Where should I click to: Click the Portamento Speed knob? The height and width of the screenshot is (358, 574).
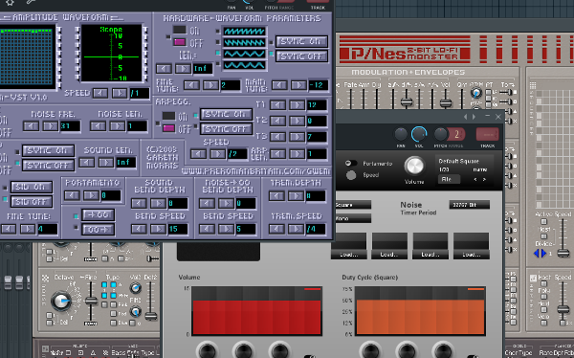pos(351,175)
